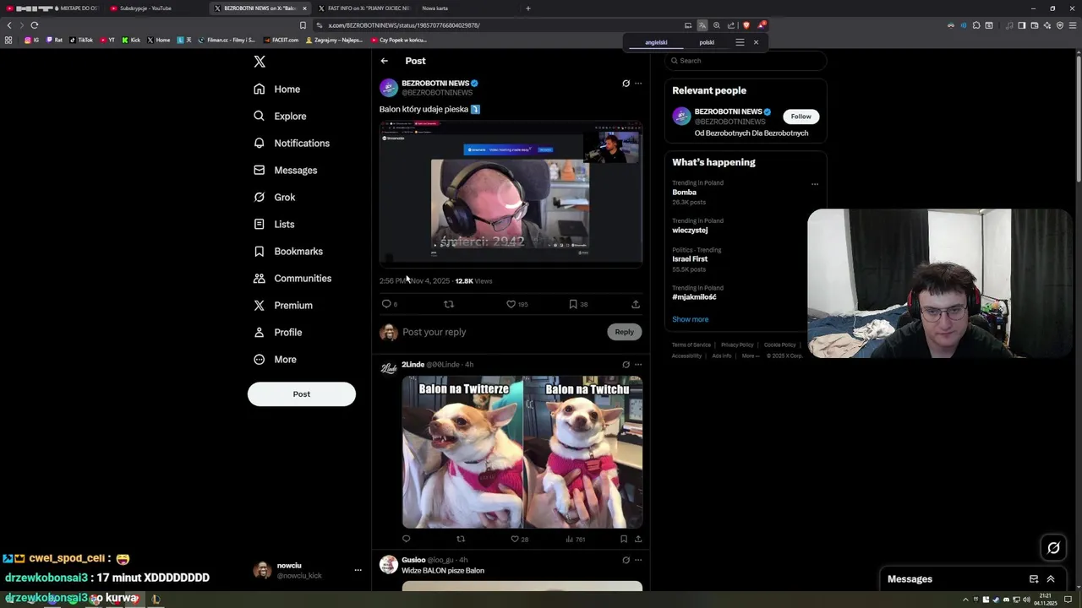Open the X logo home link

click(x=260, y=62)
